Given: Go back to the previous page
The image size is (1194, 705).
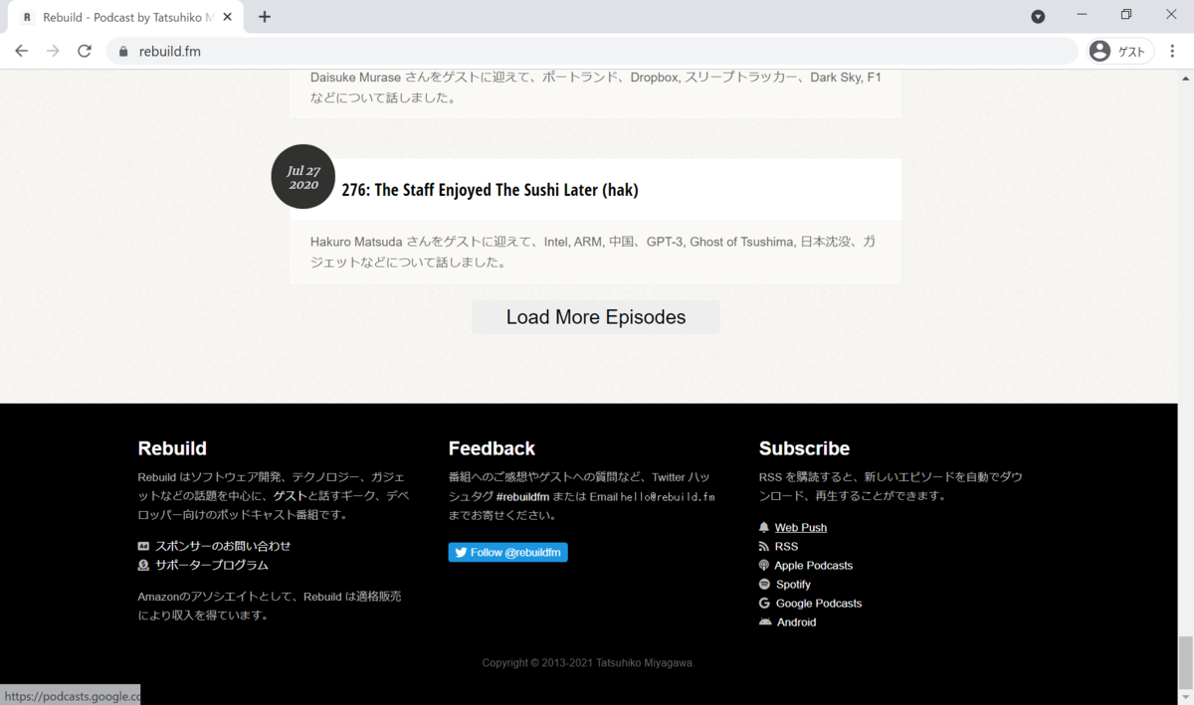Looking at the screenshot, I should [22, 51].
